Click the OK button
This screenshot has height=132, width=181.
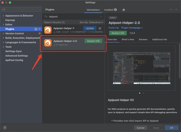[172, 128]
